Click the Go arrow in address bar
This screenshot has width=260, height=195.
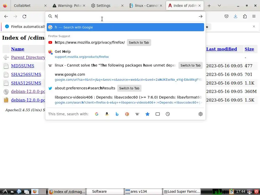click(x=201, y=16)
